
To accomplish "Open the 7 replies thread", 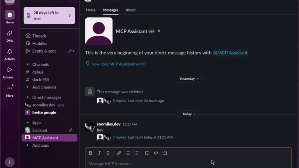I will [119, 137].
